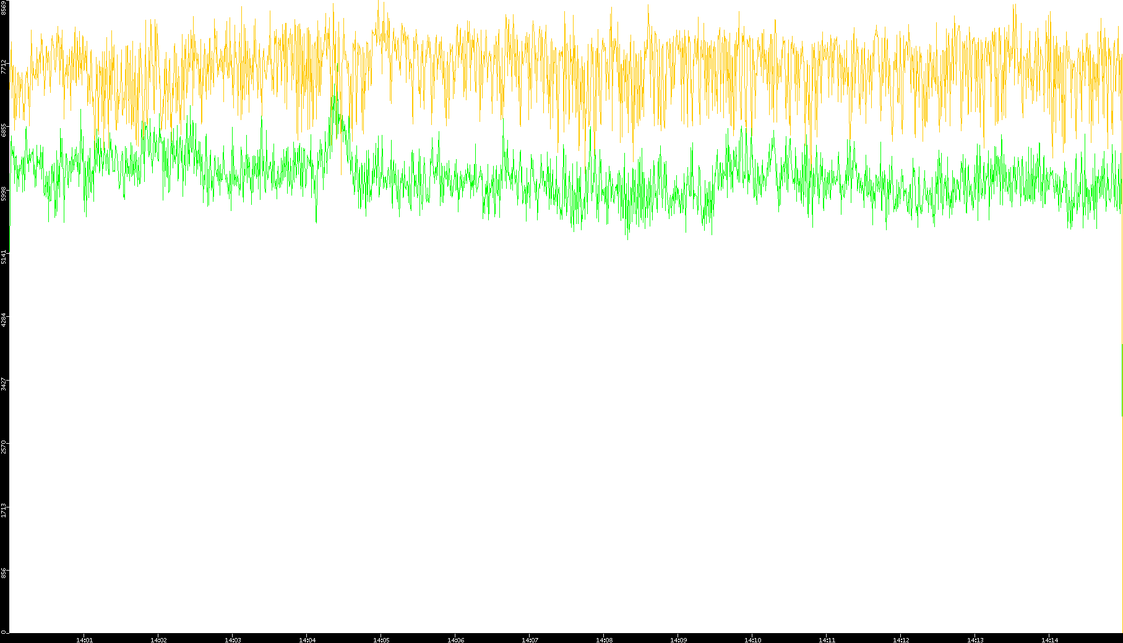Select the 856 value on vertical axis
This screenshot has height=643, width=1123.
(x=4, y=573)
